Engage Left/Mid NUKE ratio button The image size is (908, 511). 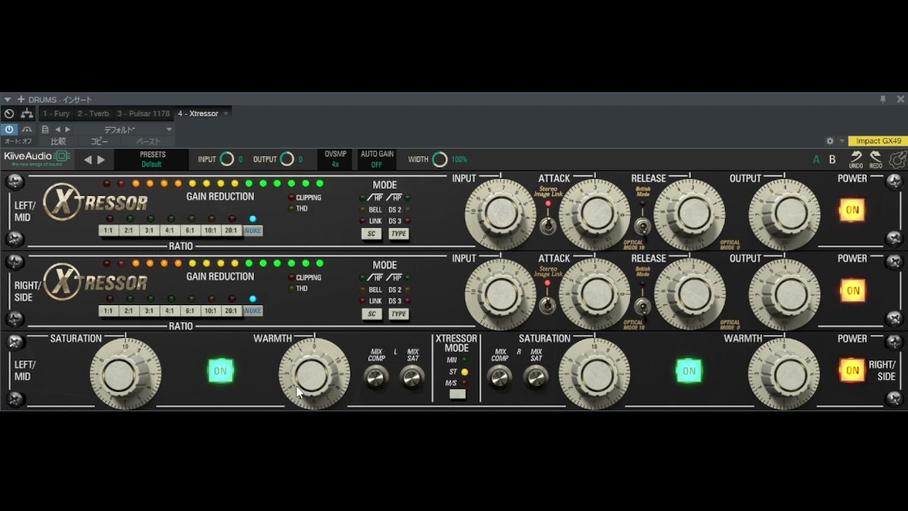(x=253, y=231)
